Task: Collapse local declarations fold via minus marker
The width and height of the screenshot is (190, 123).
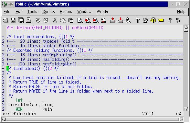Action: coord(3,37)
